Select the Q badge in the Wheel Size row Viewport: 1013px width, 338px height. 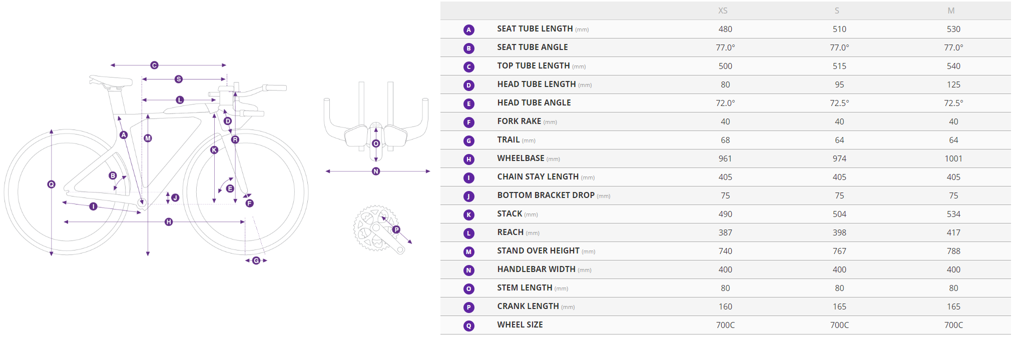pyautogui.click(x=468, y=325)
